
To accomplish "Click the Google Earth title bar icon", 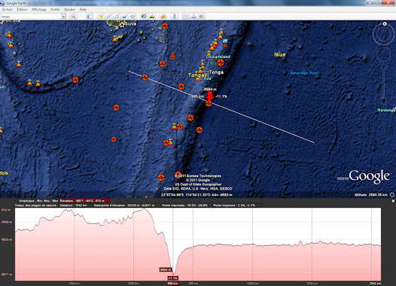I will (3, 3).
